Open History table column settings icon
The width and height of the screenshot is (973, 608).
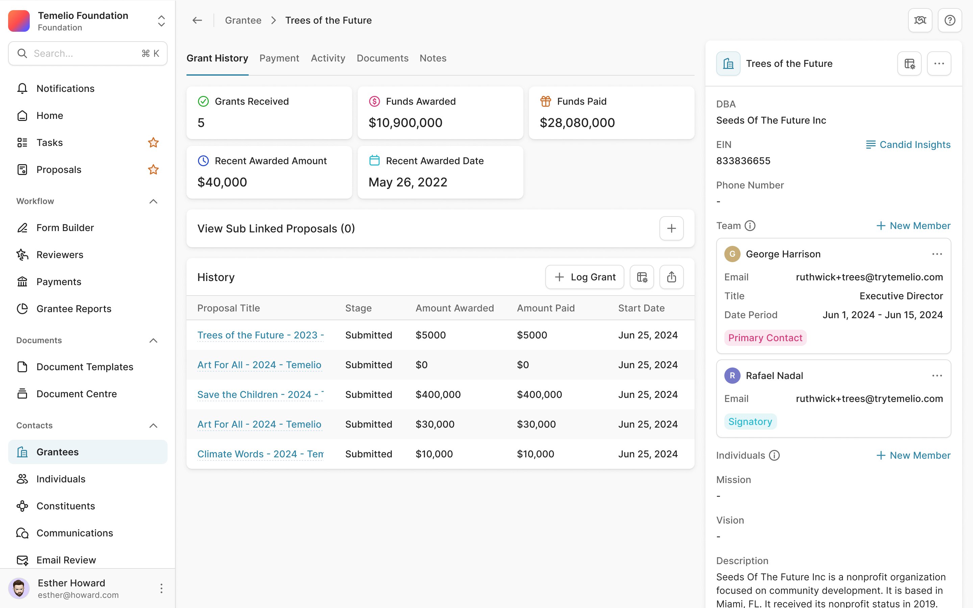pyautogui.click(x=642, y=277)
